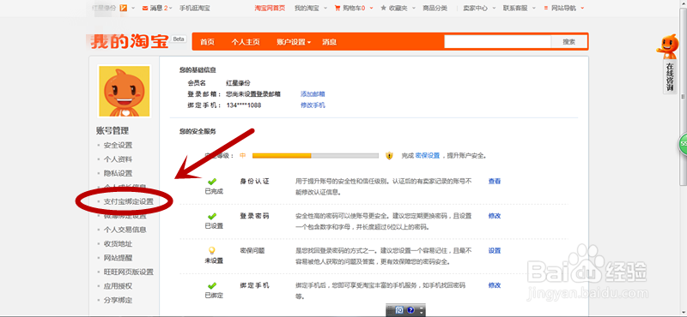Click the profile avatar picture
This screenshot has height=317, width=687.
click(x=125, y=92)
